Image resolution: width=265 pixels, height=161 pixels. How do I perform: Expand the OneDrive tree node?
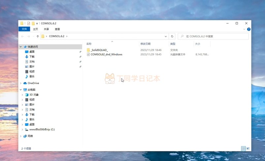tap(20, 83)
